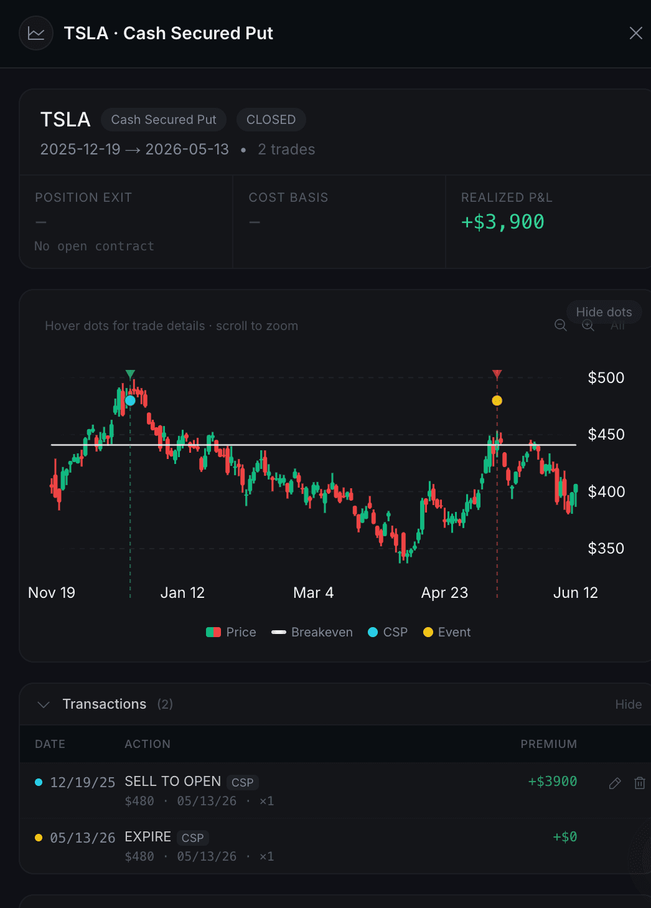Click the yellow Event dot on chart

(x=497, y=400)
